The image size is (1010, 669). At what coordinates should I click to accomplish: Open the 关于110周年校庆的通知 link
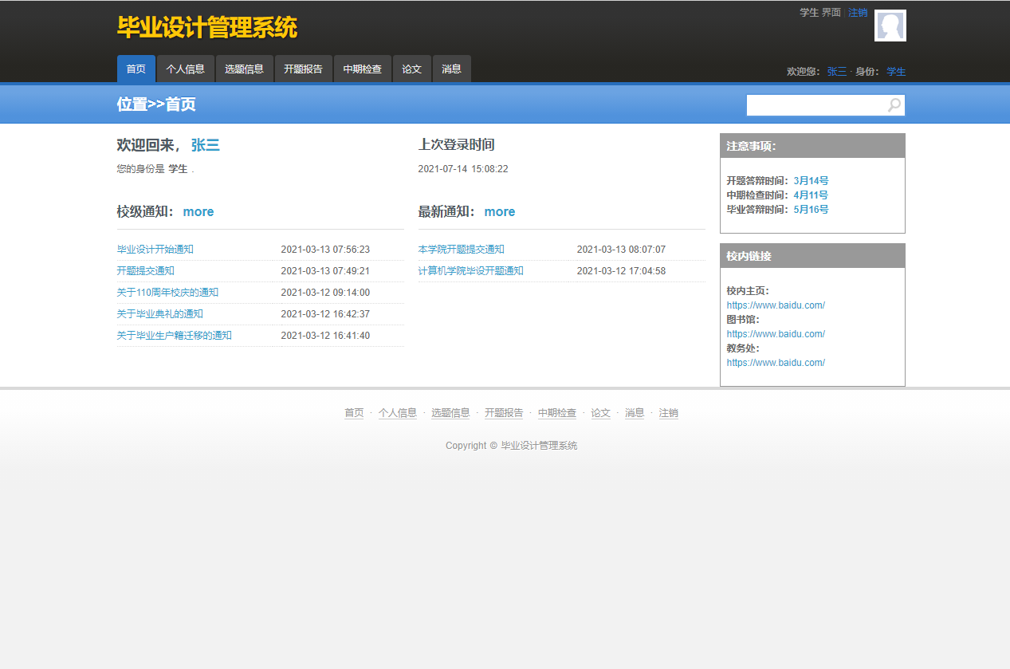(167, 292)
